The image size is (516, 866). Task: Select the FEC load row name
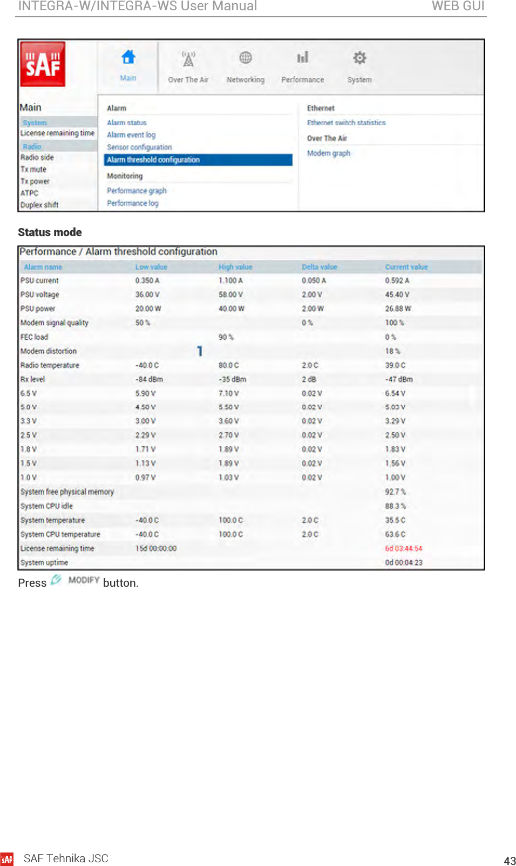[x=34, y=337]
